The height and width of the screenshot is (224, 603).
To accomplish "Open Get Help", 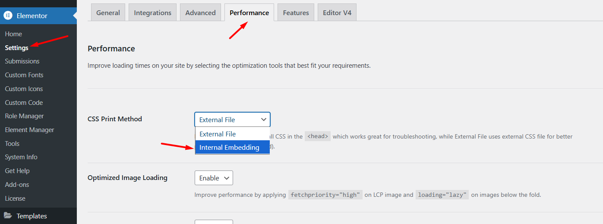I will pyautogui.click(x=17, y=171).
